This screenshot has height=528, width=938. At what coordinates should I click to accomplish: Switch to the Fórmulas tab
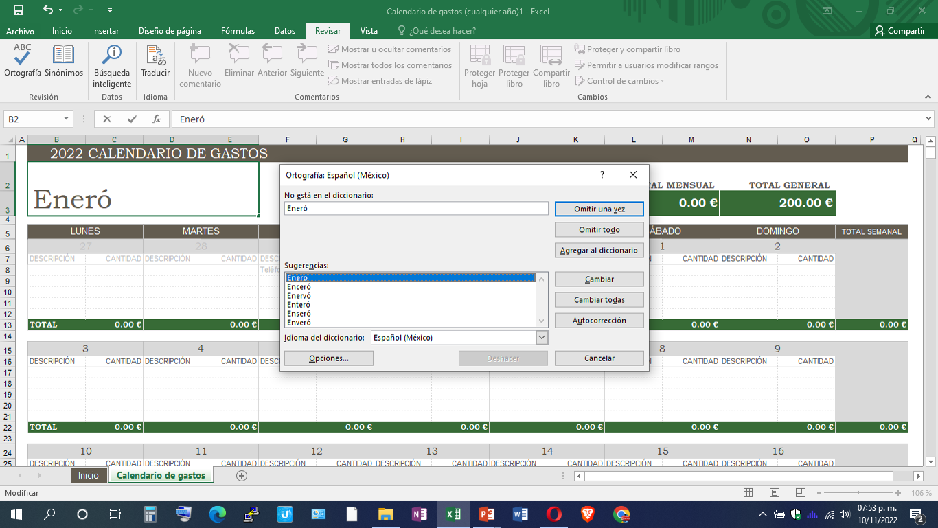(238, 31)
